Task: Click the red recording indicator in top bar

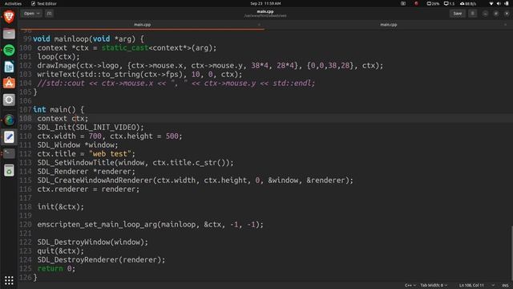Action: pyautogui.click(x=416, y=3)
